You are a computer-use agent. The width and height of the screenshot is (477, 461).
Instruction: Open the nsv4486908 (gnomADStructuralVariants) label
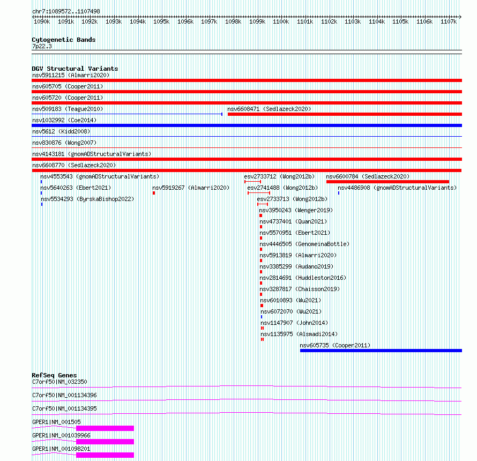pos(397,188)
